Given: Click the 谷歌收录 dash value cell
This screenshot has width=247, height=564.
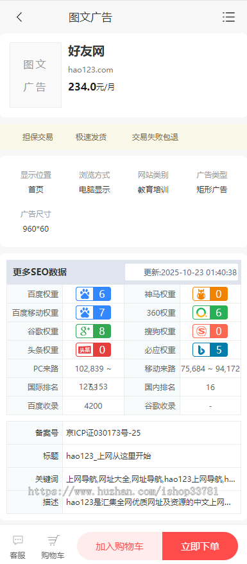Looking at the screenshot, I should click(x=210, y=406).
